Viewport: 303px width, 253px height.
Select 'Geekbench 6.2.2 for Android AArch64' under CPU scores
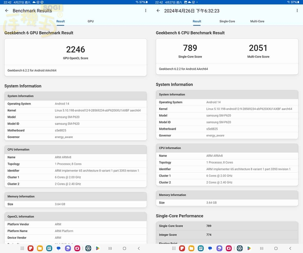[x=183, y=69]
